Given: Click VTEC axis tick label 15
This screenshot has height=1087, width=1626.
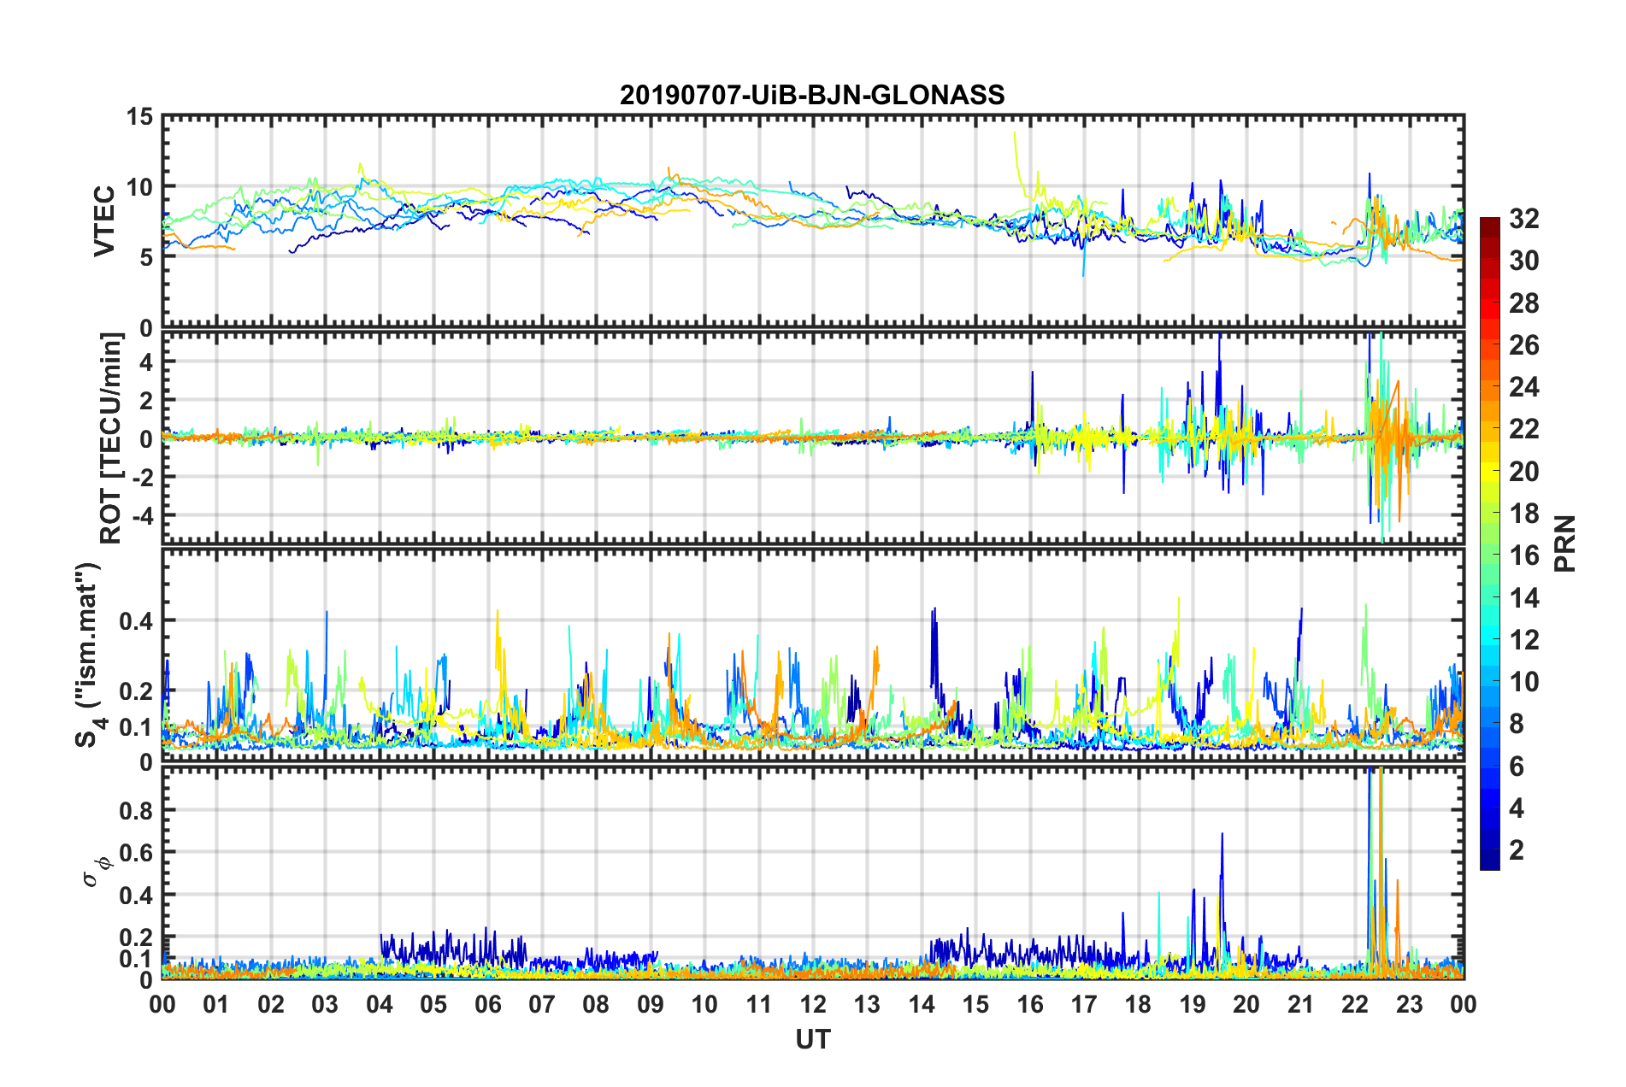Looking at the screenshot, I should pyautogui.click(x=139, y=116).
